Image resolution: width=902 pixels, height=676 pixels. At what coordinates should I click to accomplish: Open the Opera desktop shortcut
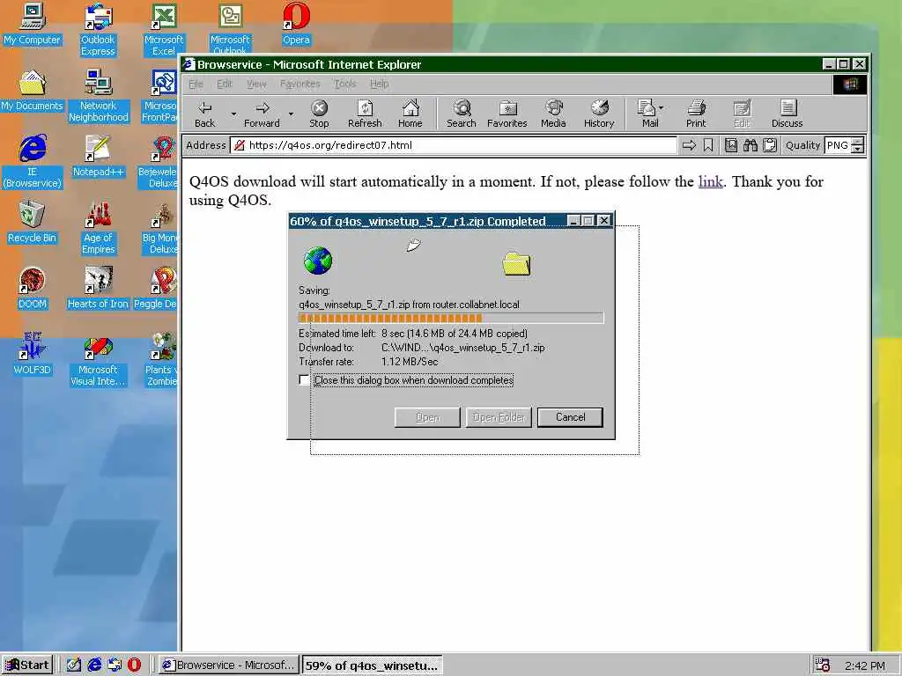(296, 24)
